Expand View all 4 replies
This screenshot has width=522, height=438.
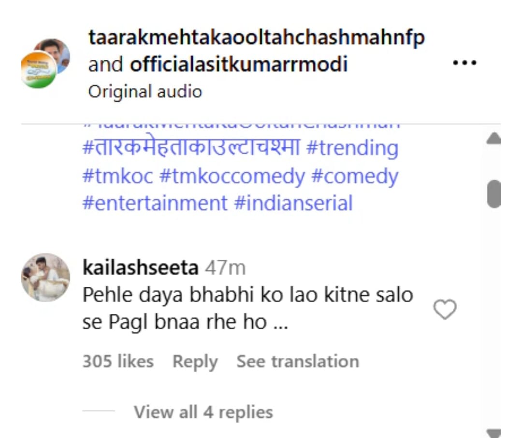click(203, 412)
